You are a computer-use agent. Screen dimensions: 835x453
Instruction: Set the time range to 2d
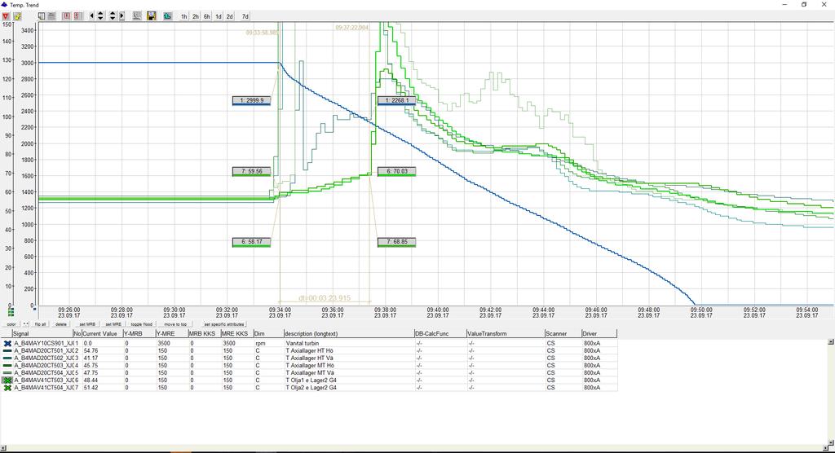tap(229, 16)
